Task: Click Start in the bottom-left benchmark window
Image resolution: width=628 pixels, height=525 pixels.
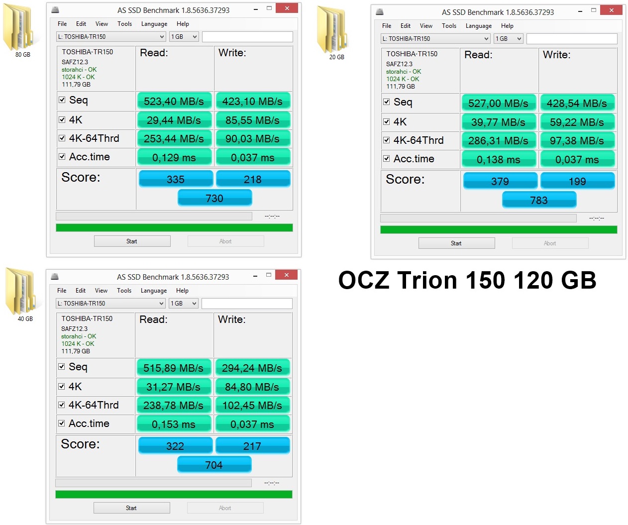Action: tap(131, 508)
